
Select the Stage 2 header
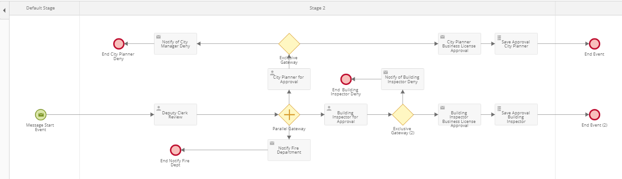[x=318, y=8]
